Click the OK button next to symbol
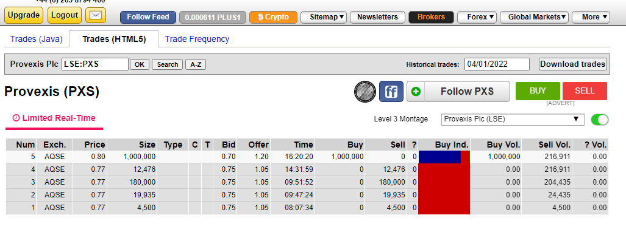This screenshot has width=626, height=232. [x=140, y=64]
